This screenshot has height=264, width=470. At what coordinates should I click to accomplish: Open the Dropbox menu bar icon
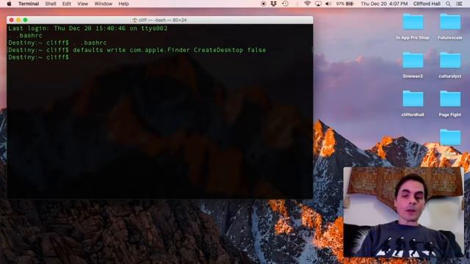(273, 4)
